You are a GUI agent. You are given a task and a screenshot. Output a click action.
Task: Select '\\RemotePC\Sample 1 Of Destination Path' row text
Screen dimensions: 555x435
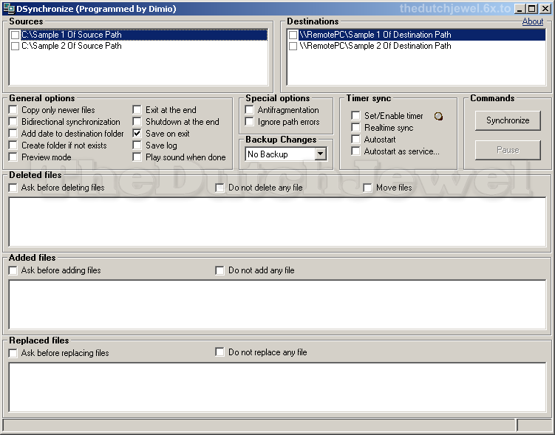pos(375,35)
